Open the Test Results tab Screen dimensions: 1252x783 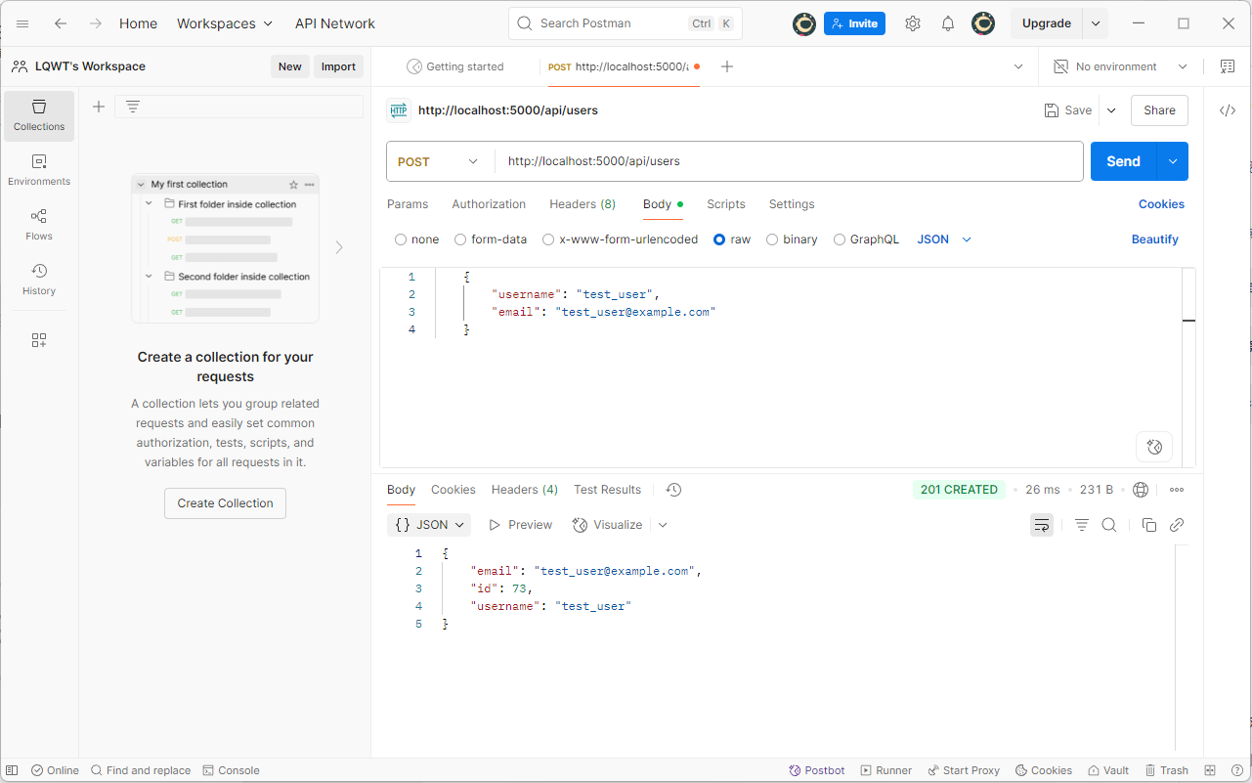[x=608, y=490]
